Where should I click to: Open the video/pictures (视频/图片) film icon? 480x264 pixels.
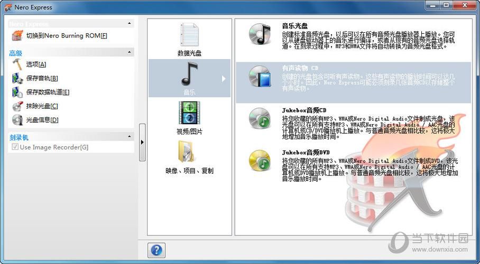pyautogui.click(x=189, y=113)
